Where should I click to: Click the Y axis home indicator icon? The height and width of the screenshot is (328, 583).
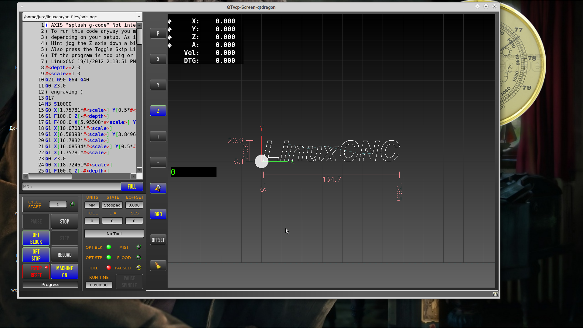coord(170,29)
